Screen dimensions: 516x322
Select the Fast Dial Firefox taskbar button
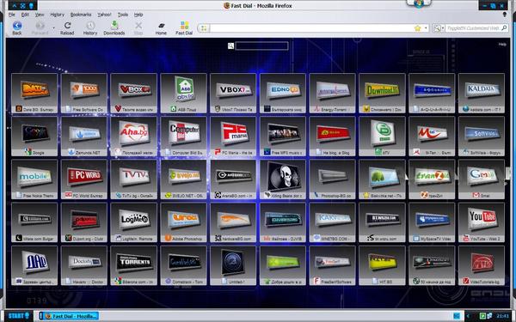pyautogui.click(x=69, y=316)
